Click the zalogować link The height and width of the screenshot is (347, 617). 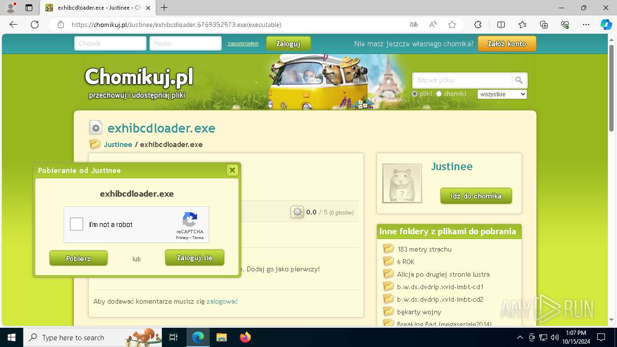tap(222, 301)
